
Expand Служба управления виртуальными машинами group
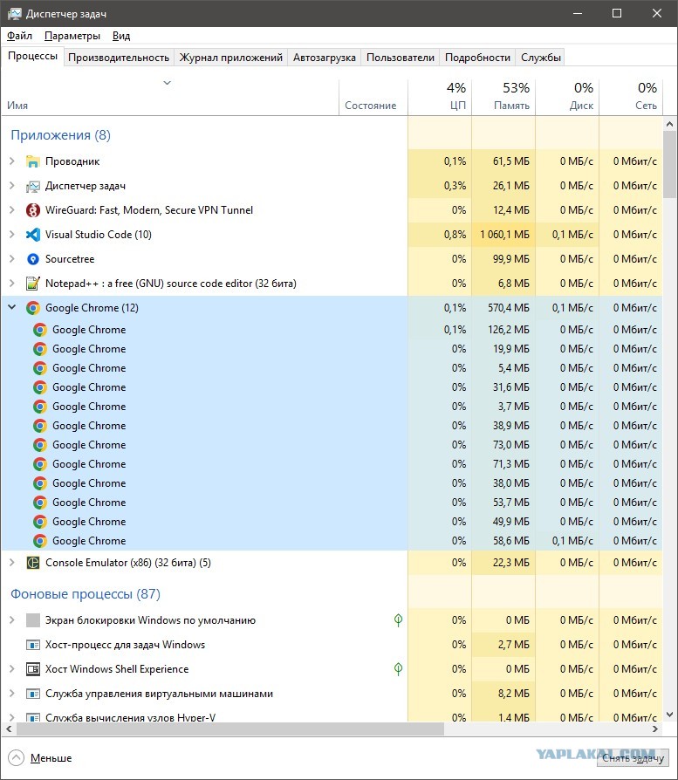pyautogui.click(x=12, y=694)
